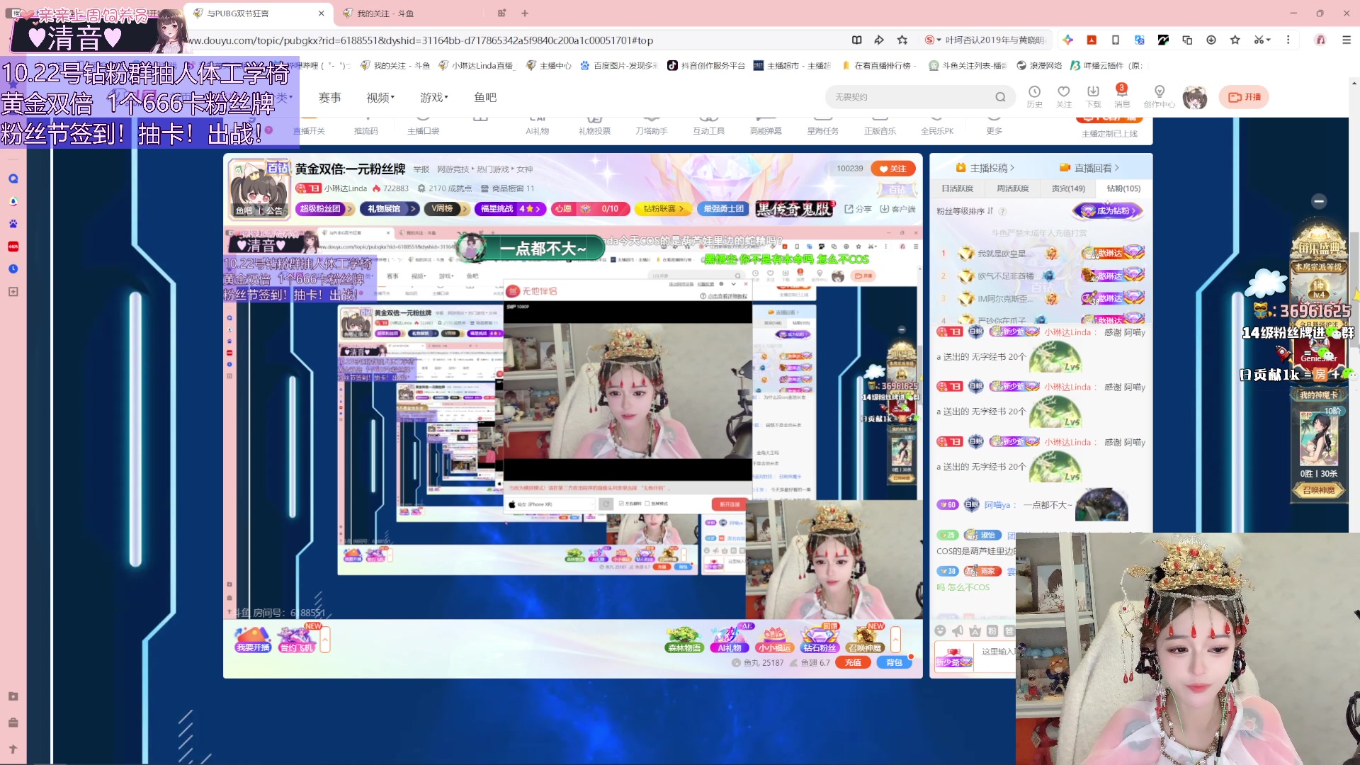This screenshot has width=1360, height=765.
Task: Open 创作中心 creator center icon
Action: point(1160,96)
